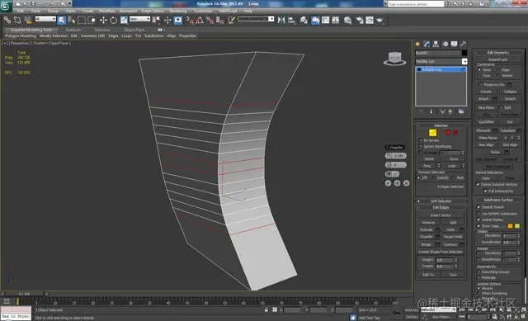The image size is (528, 321).
Task: Toggle the Preserve UVs checkbox
Action: 480,84
